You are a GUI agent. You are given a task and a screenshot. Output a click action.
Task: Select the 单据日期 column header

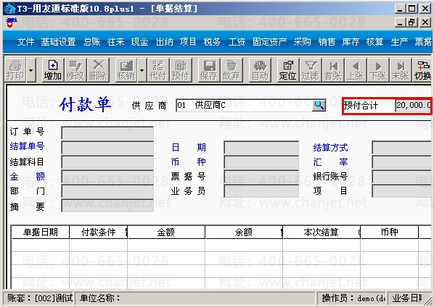pyautogui.click(x=41, y=232)
